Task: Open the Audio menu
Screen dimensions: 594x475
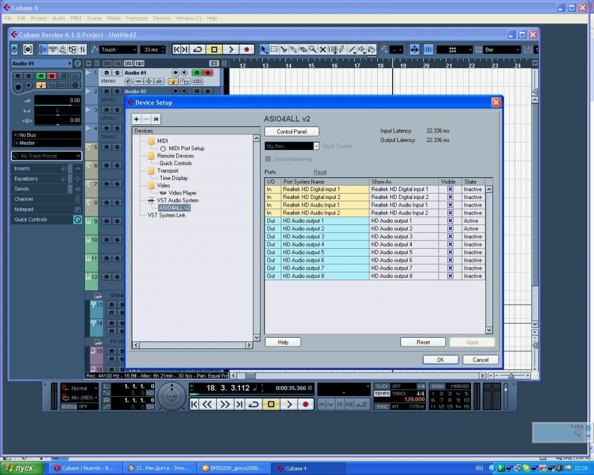Action: tap(59, 18)
